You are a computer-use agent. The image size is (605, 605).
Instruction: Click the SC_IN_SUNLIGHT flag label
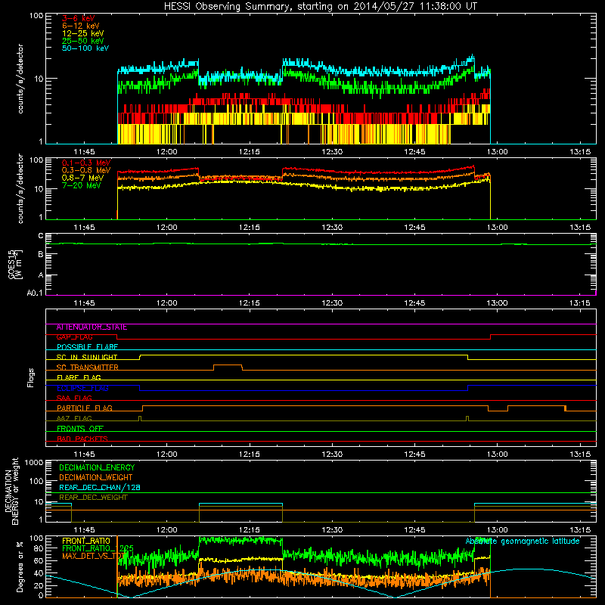[x=87, y=357]
